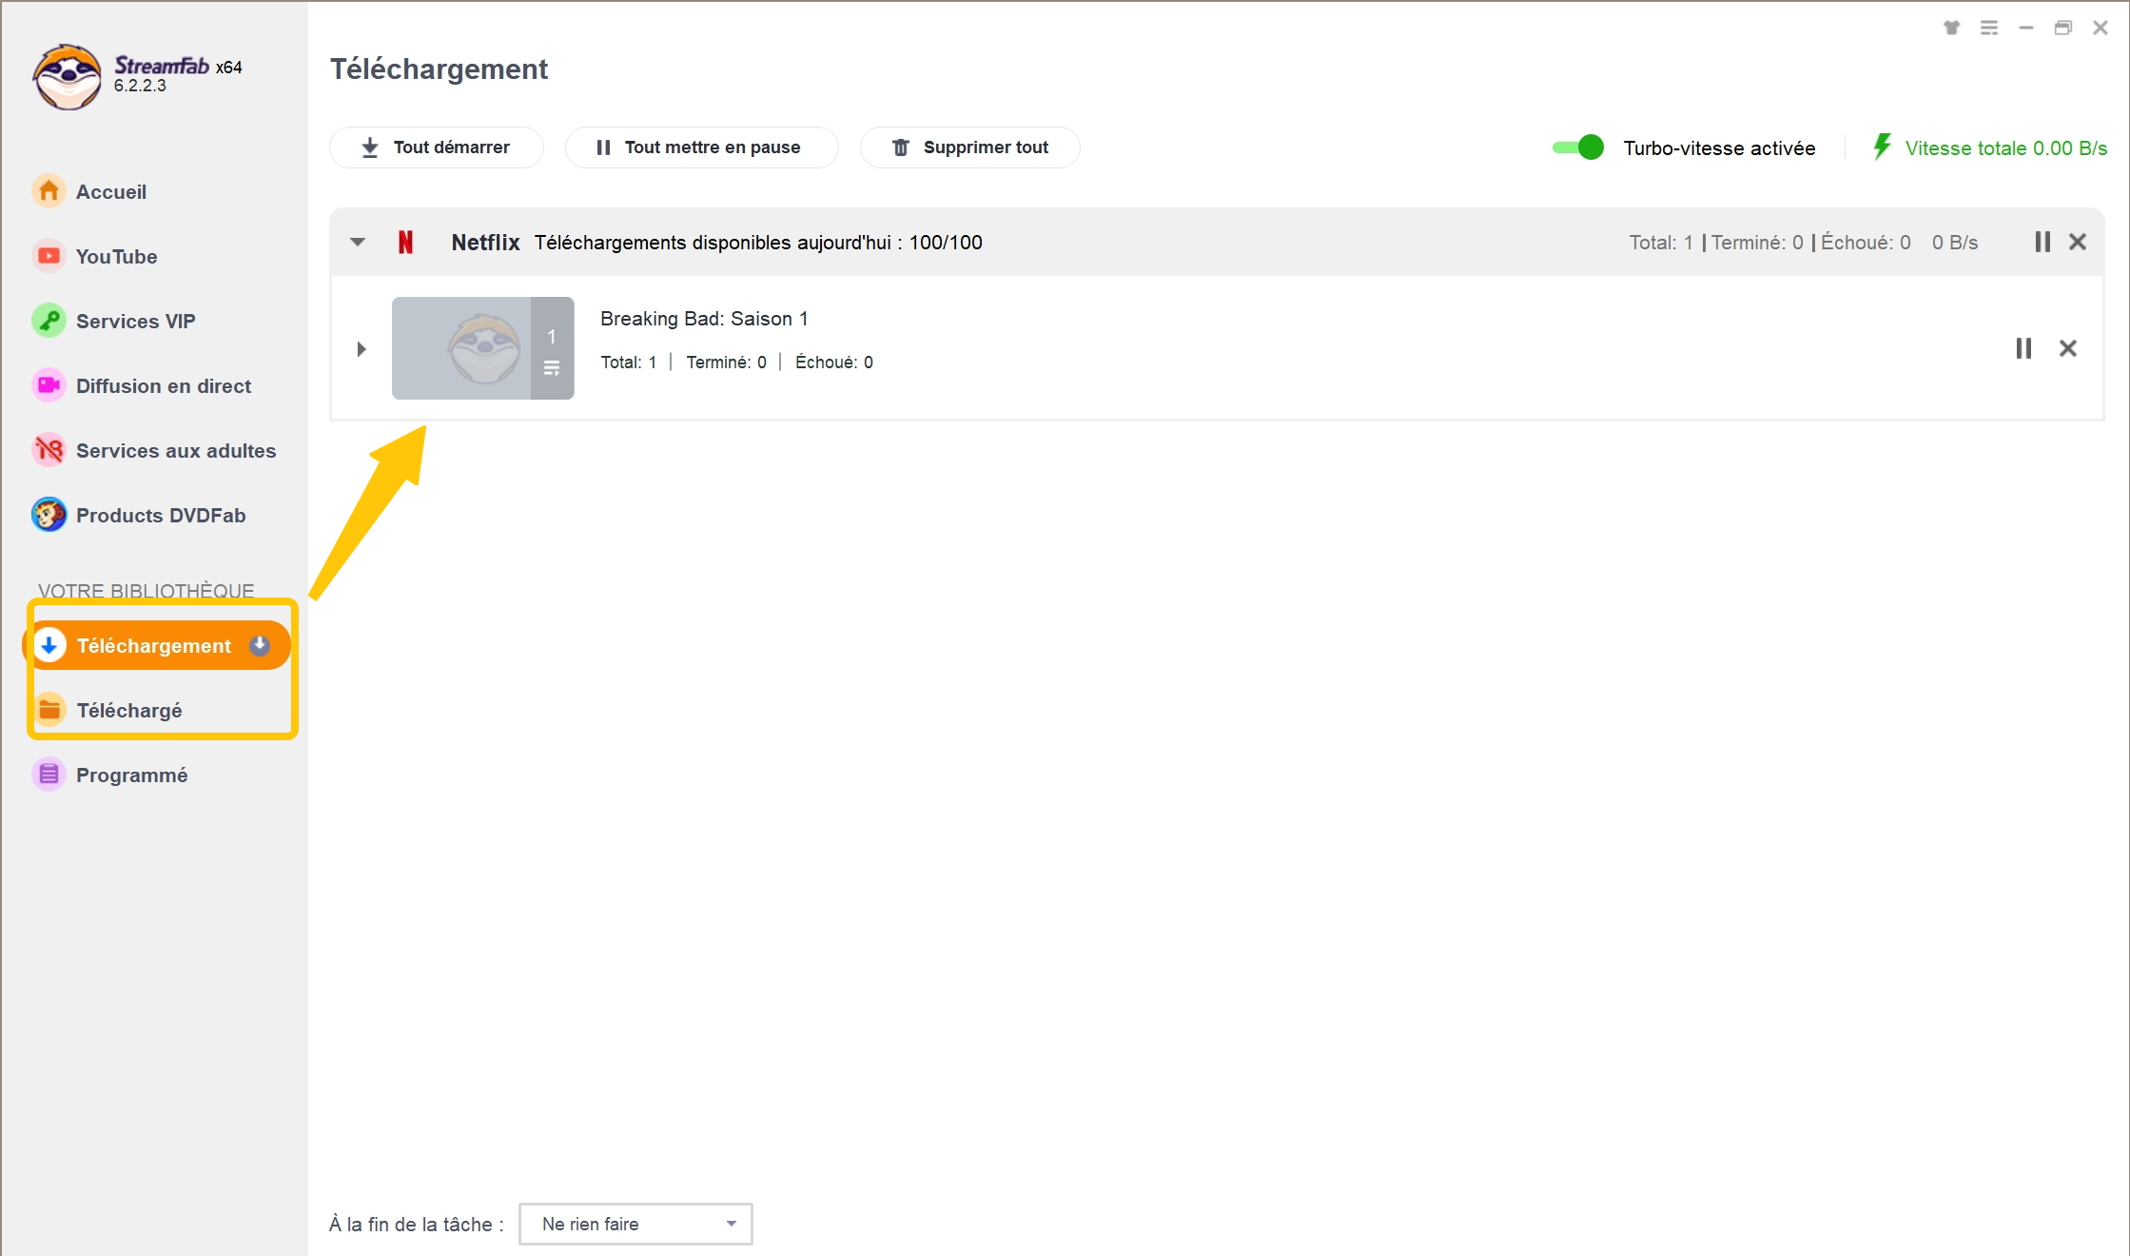
Task: Pause all Netflix group downloads
Action: click(x=2042, y=242)
